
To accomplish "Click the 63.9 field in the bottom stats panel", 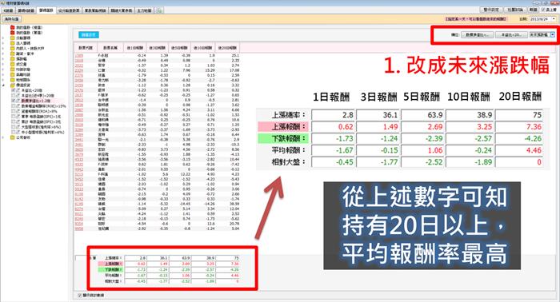I will coord(180,257).
